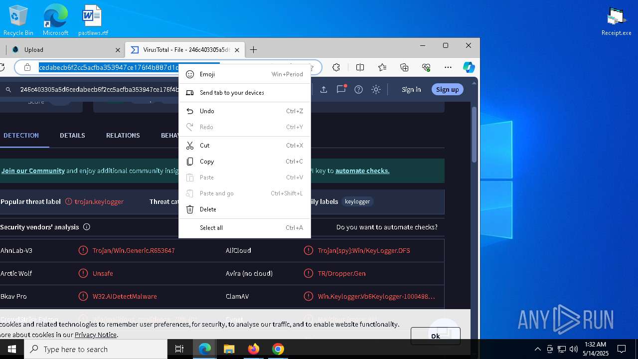Viewport: 638px width, 359px height.
Task: Open Edge Favorites star icon
Action: pos(382,67)
